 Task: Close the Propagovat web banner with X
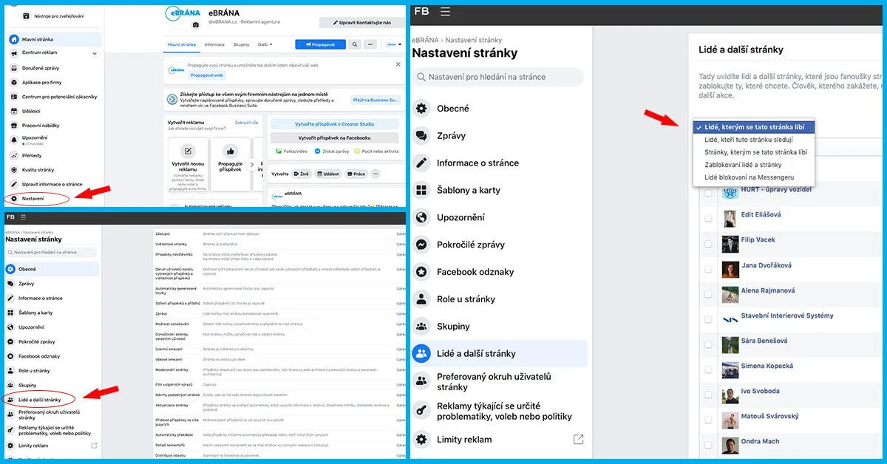400,65
